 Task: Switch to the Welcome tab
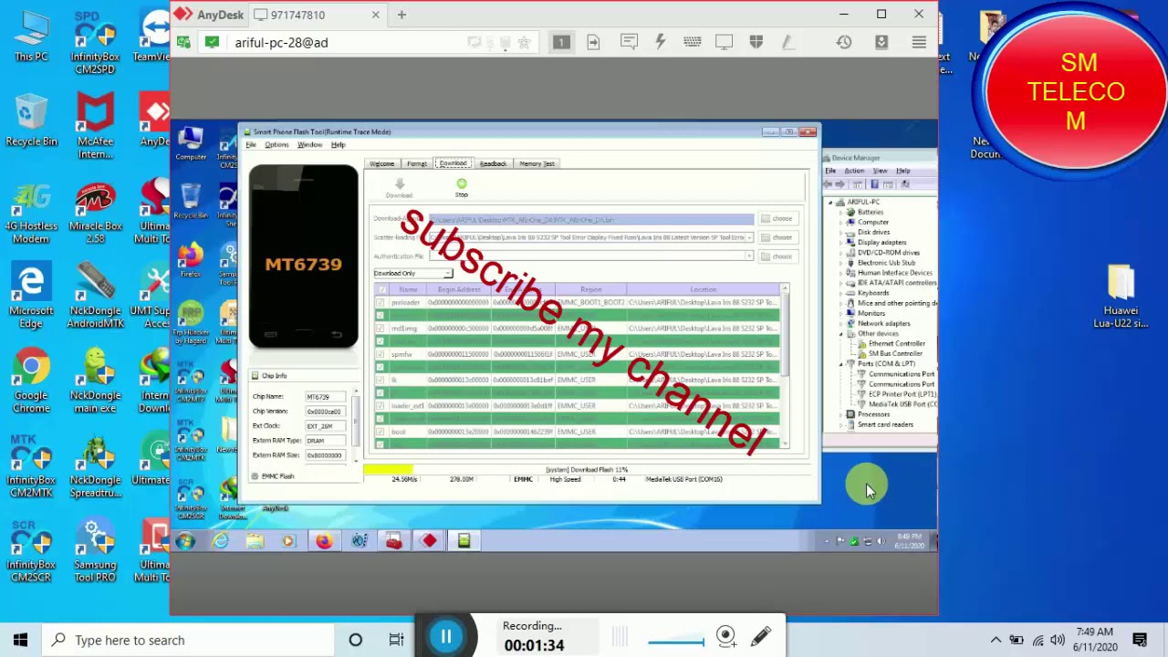(382, 163)
